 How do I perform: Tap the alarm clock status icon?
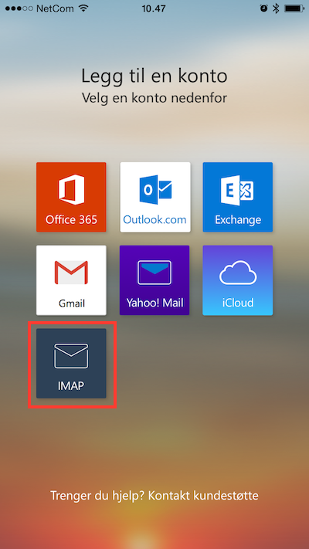tap(263, 8)
